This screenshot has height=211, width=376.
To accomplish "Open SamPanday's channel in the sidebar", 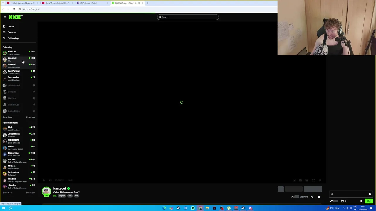I will (19, 72).
